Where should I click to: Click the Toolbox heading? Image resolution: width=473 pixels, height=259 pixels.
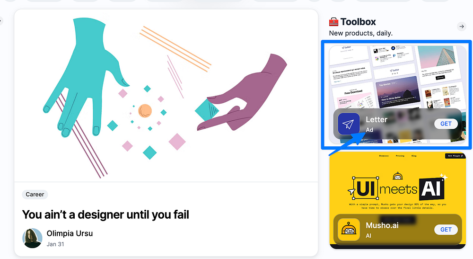pyautogui.click(x=358, y=22)
